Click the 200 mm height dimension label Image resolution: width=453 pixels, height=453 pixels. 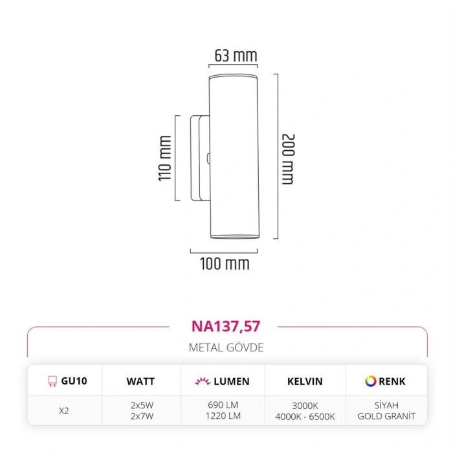[x=288, y=159]
